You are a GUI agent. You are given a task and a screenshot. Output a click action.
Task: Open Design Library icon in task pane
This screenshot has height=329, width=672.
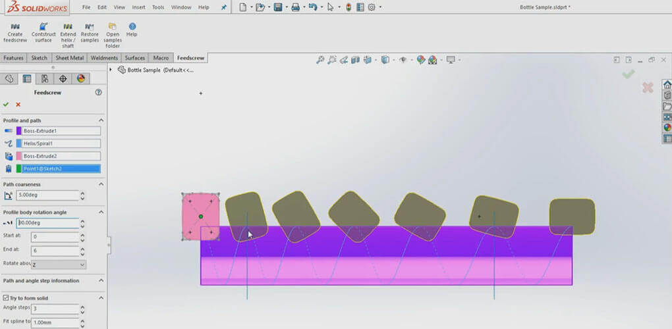[667, 95]
